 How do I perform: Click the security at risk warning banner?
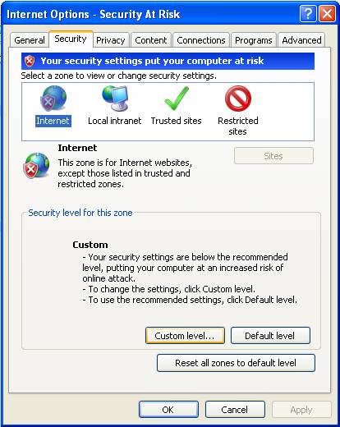(x=168, y=61)
